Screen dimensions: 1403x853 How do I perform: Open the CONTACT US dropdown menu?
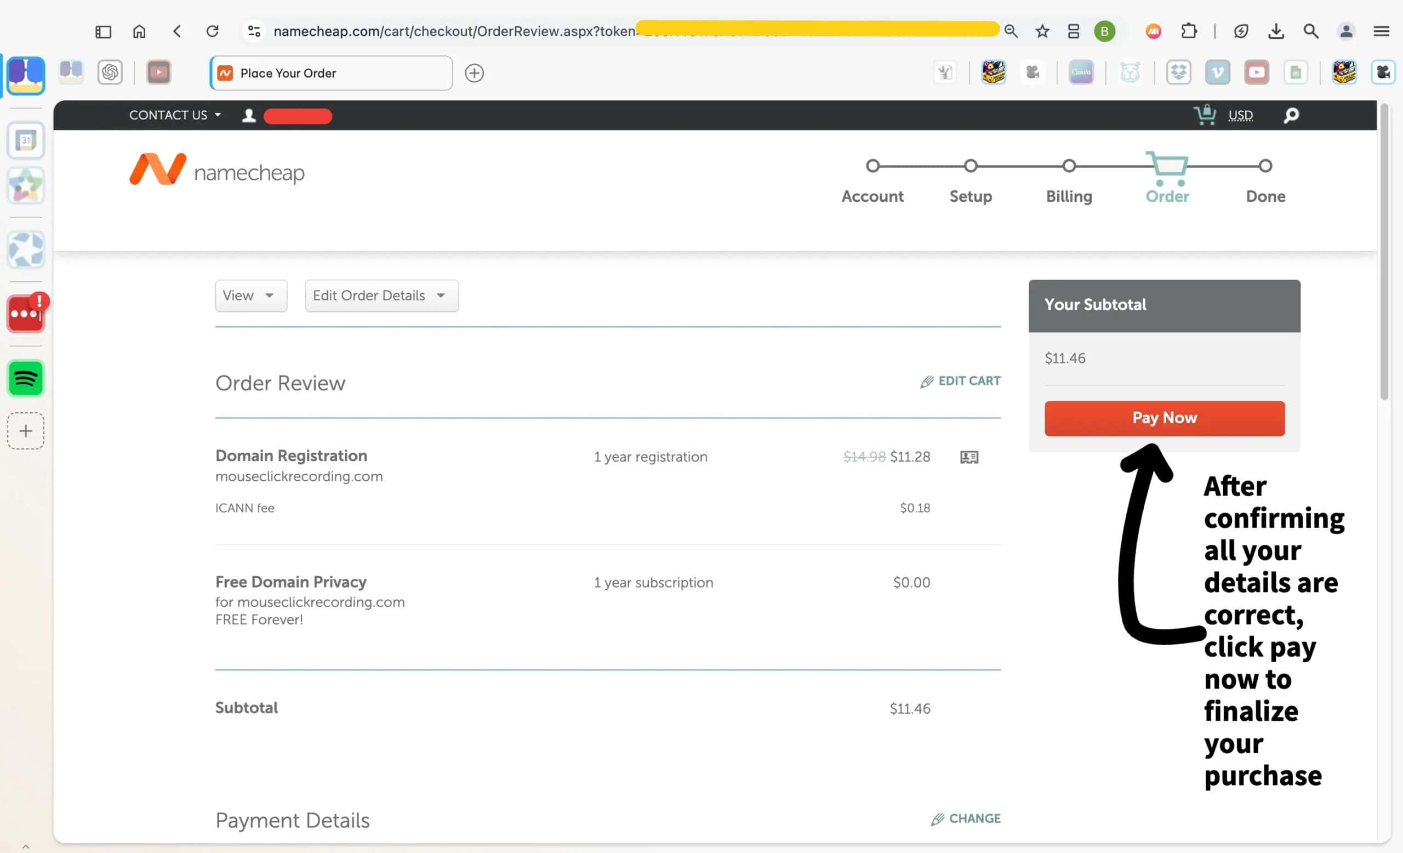[x=175, y=116]
